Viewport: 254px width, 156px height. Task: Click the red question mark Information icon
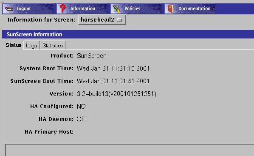[x=62, y=8]
